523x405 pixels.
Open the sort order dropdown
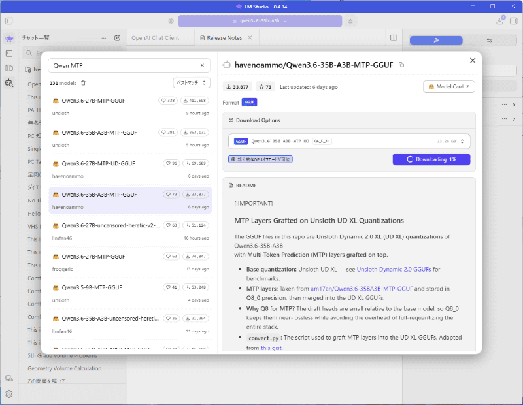pyautogui.click(x=192, y=83)
